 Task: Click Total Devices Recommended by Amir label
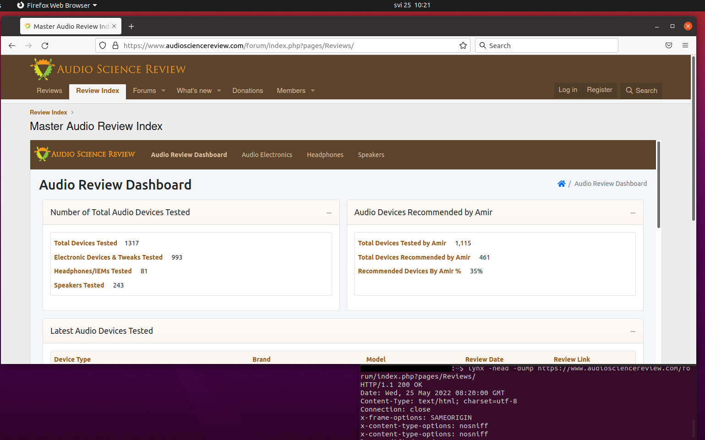(414, 258)
